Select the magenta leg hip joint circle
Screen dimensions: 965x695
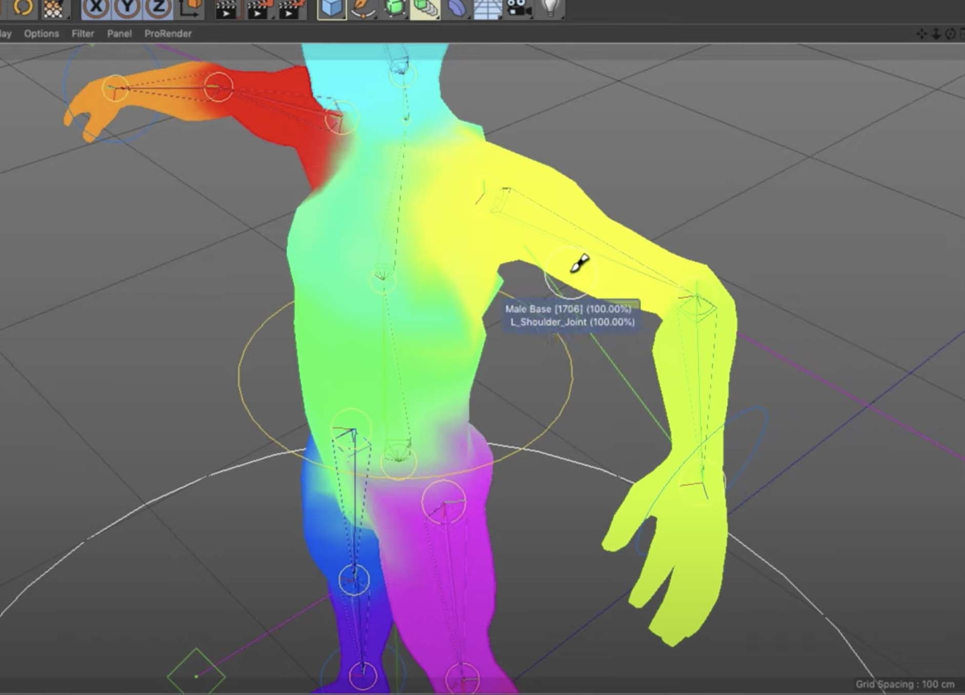pyautogui.click(x=444, y=502)
